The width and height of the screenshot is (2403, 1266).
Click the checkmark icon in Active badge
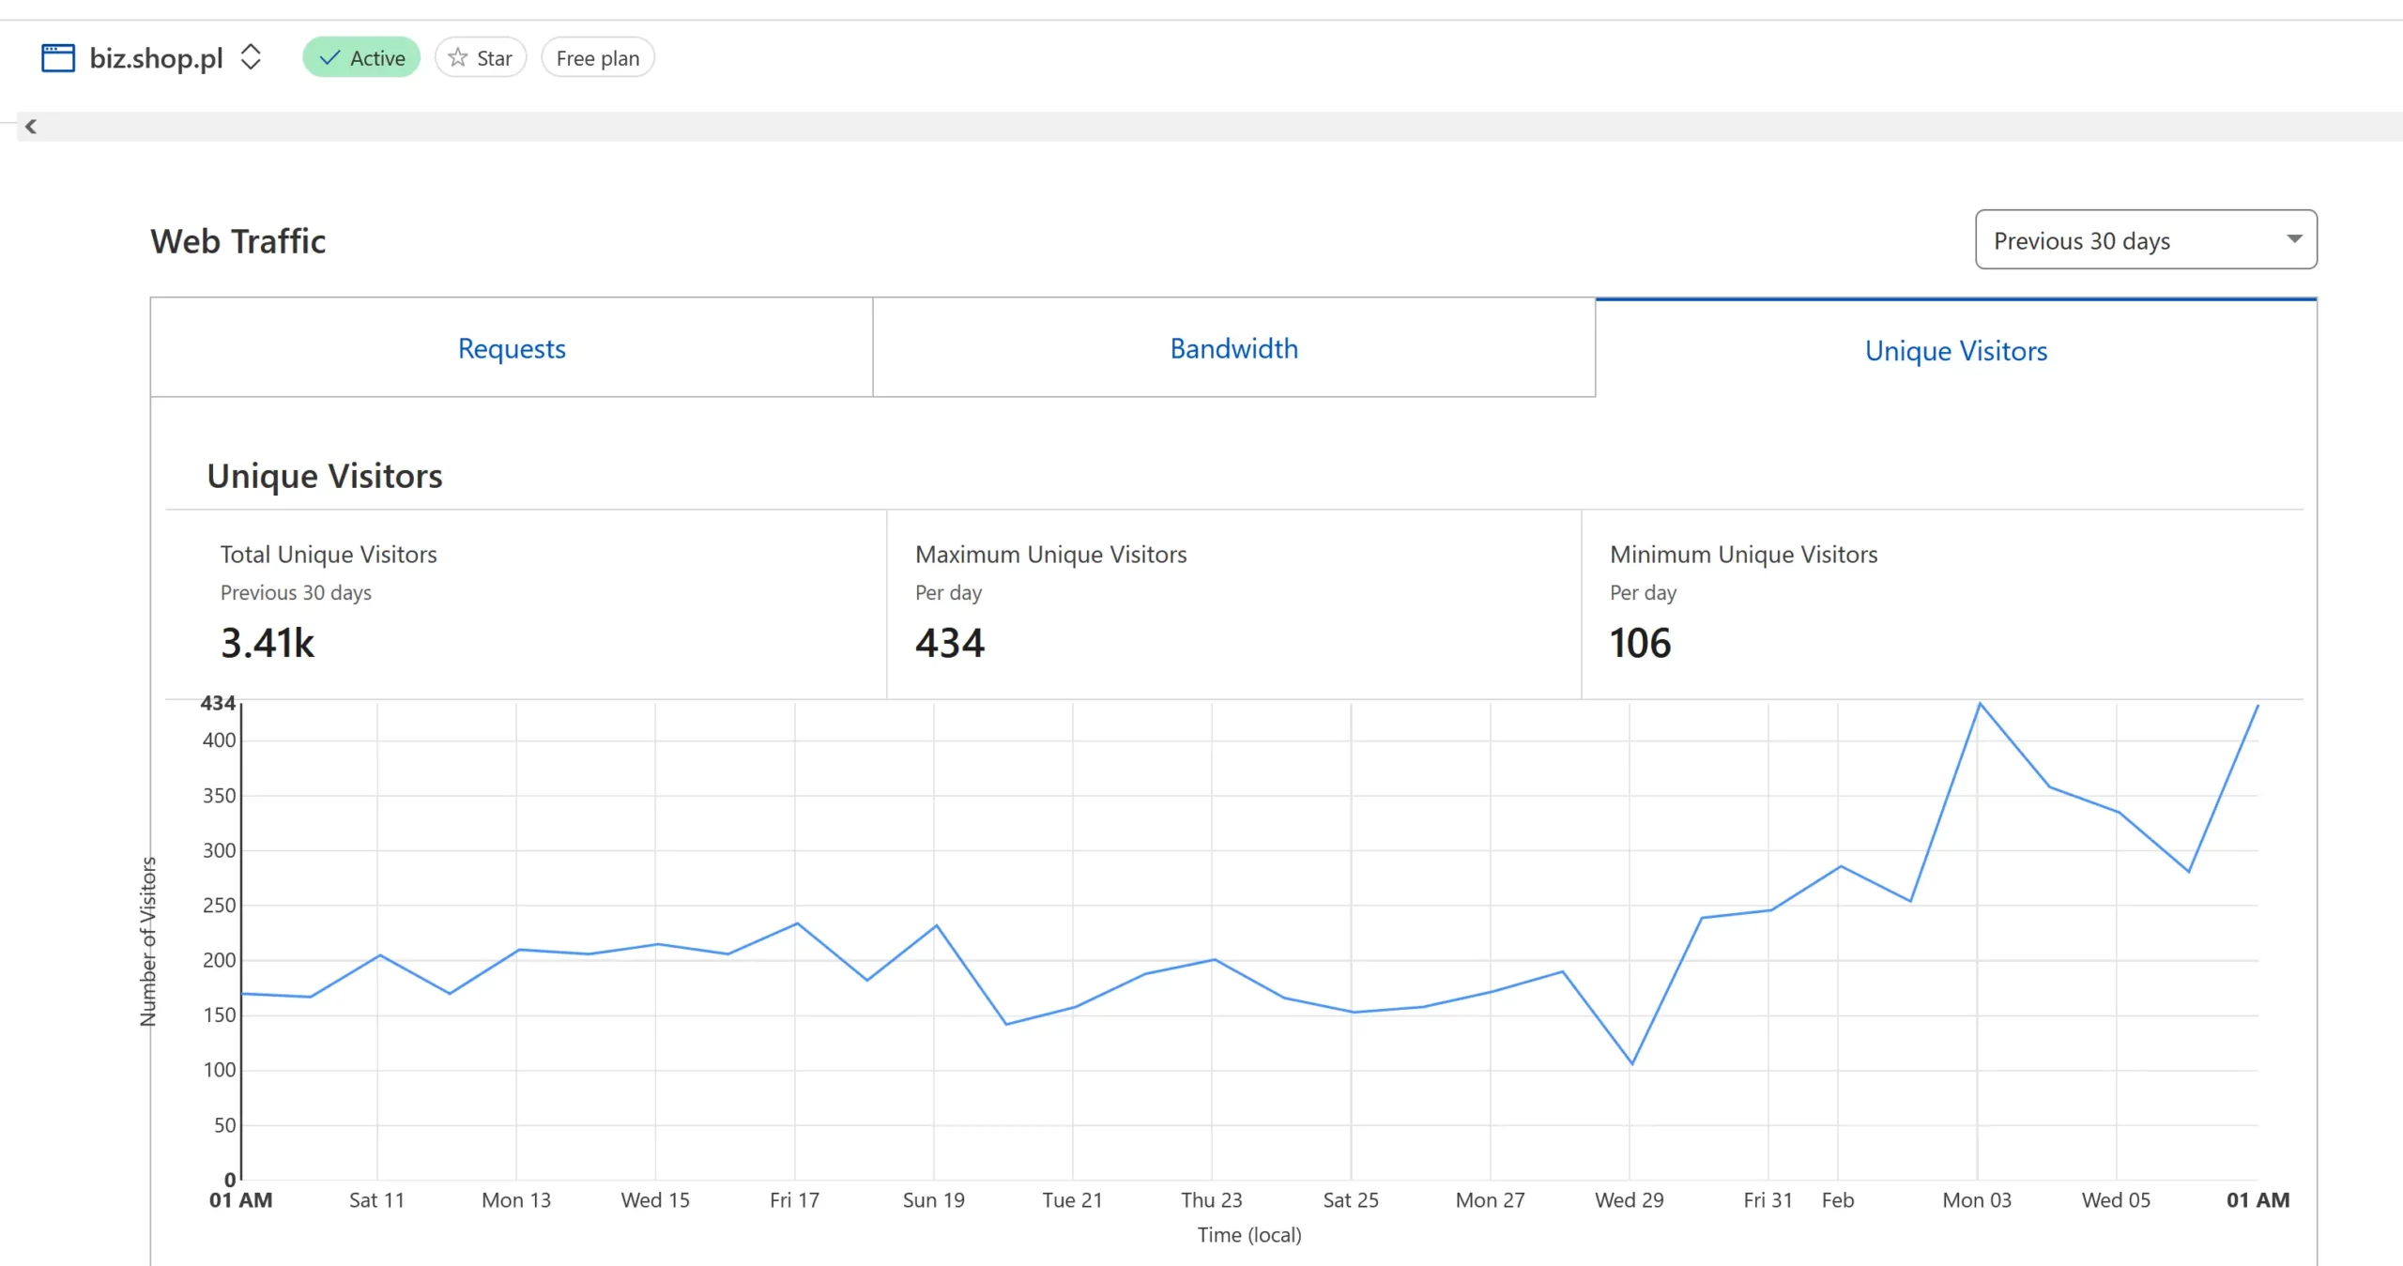click(329, 58)
